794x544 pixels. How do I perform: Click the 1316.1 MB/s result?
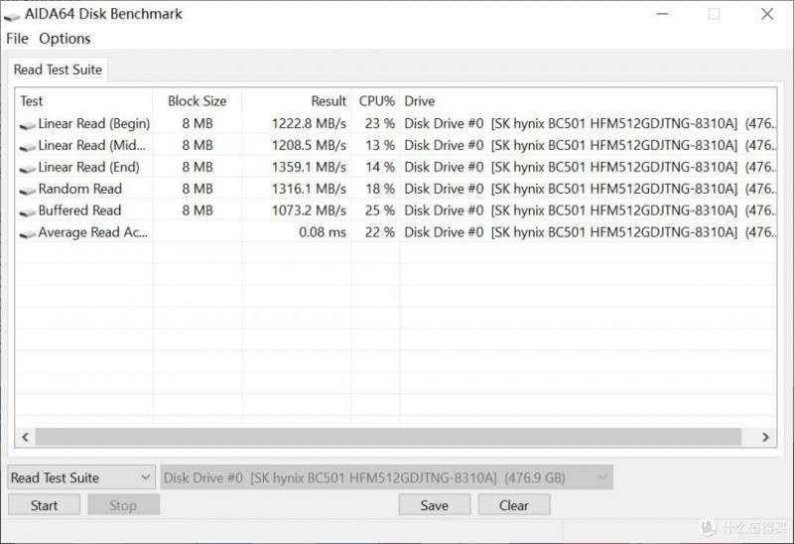coord(309,189)
